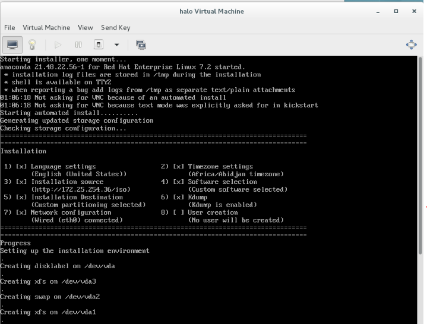
Task: Minimize the halo Virtual Machine window
Action: (x=378, y=11)
